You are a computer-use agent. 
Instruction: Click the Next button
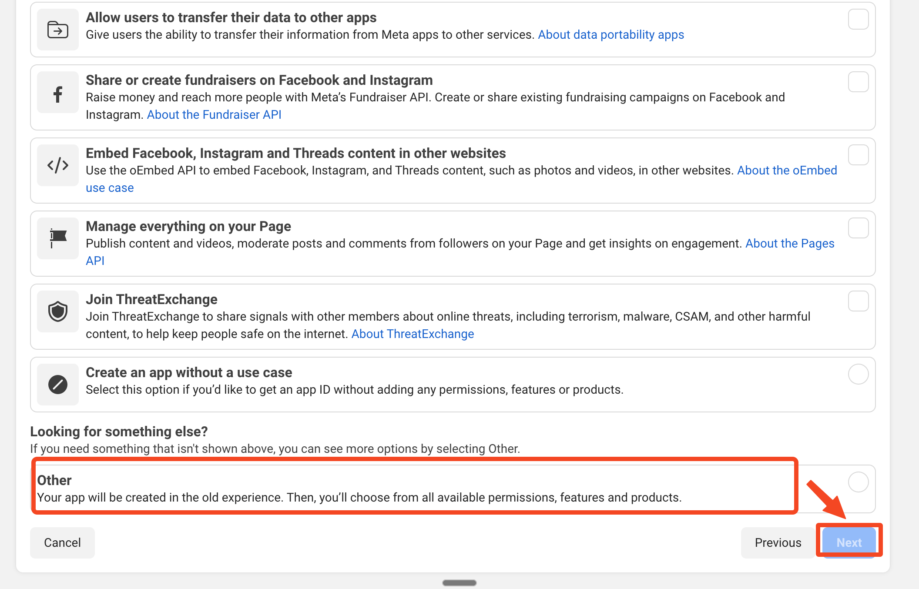click(x=849, y=542)
